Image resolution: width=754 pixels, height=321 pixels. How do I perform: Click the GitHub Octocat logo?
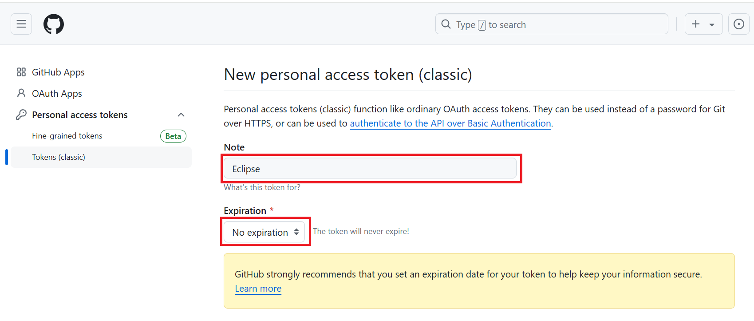pos(54,24)
